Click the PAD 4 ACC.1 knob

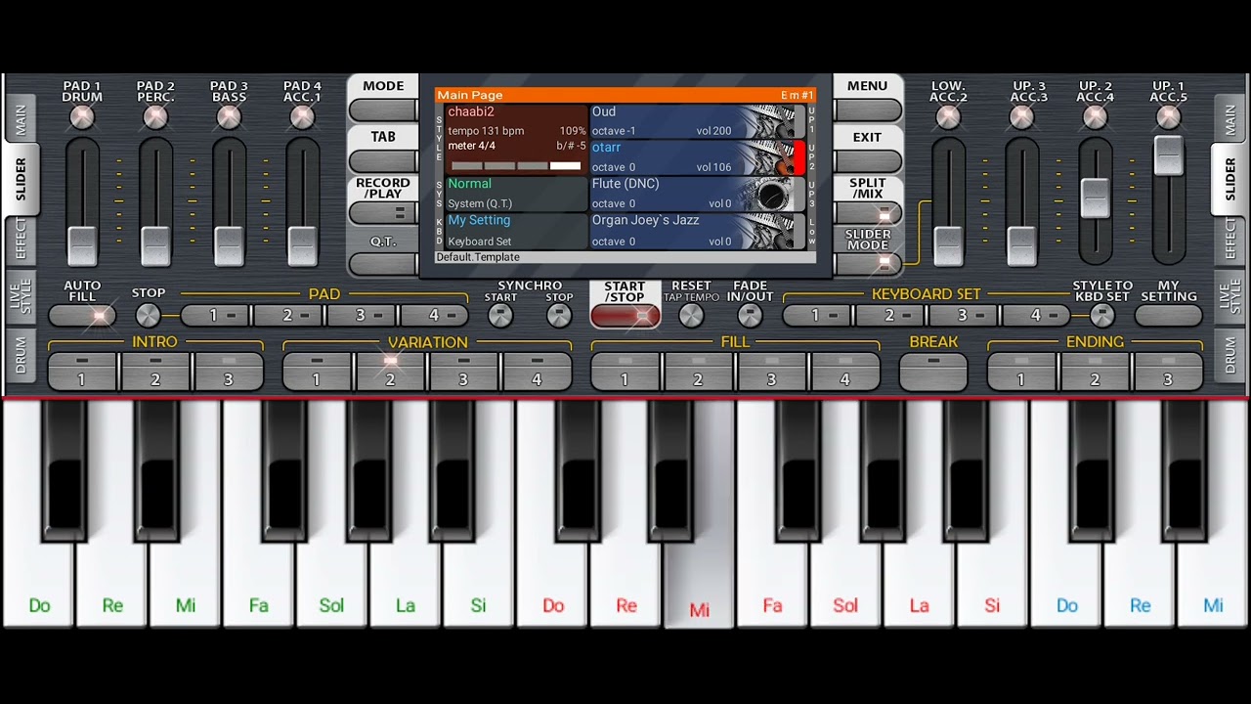(x=302, y=117)
